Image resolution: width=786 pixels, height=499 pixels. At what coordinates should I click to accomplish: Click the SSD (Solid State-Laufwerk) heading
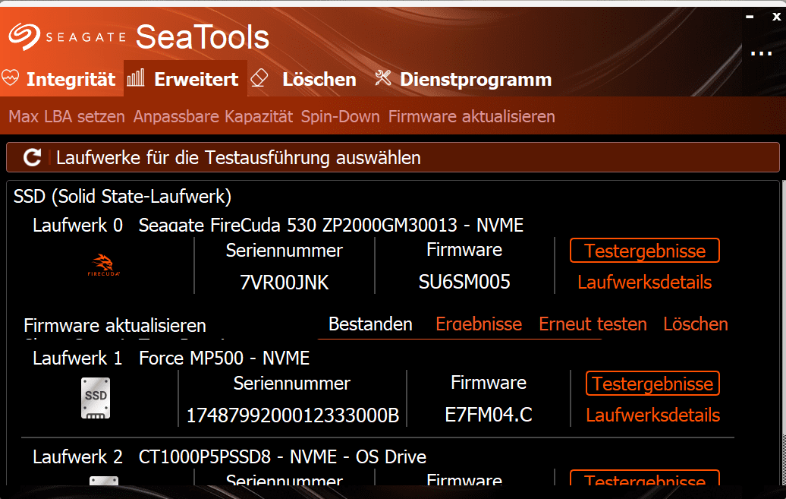coord(122,196)
